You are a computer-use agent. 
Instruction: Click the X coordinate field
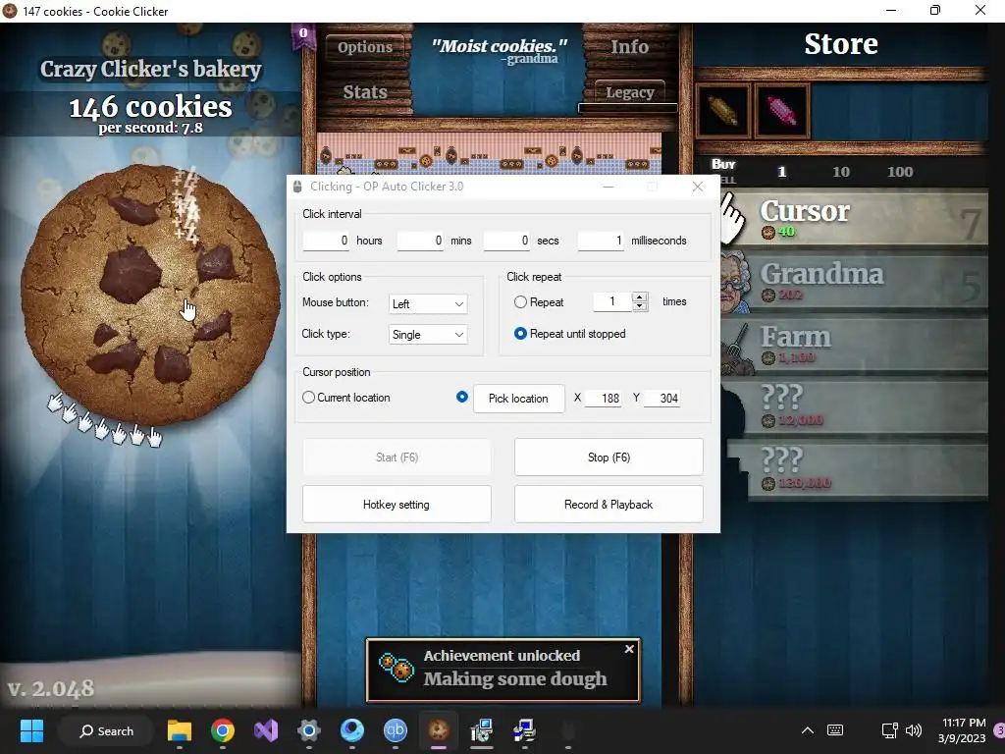604,399
